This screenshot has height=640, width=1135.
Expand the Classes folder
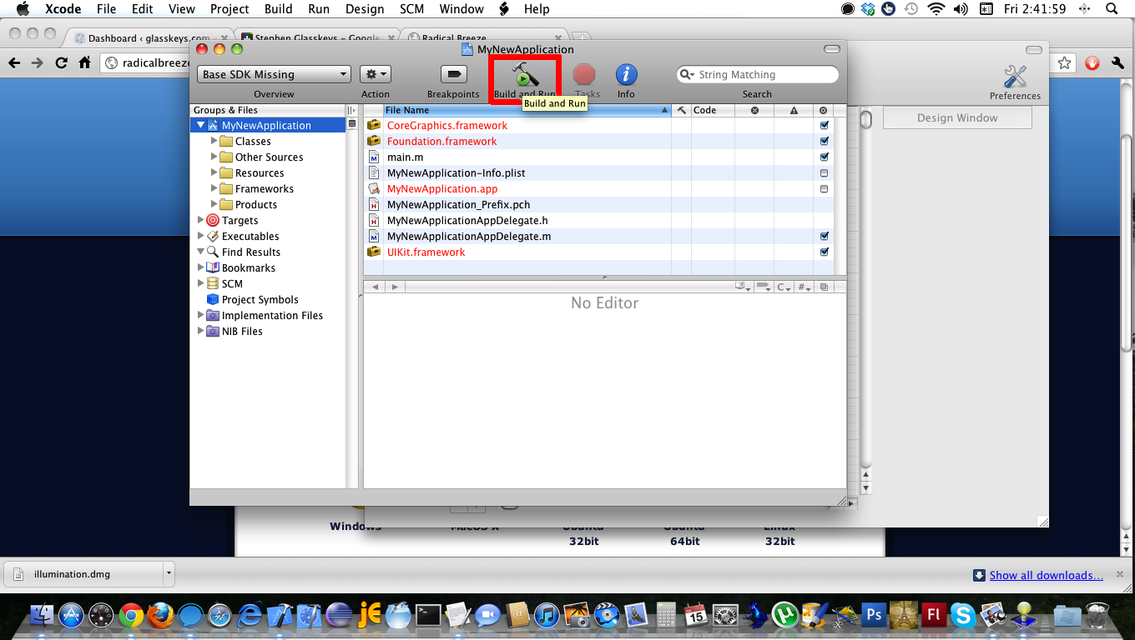click(x=214, y=142)
